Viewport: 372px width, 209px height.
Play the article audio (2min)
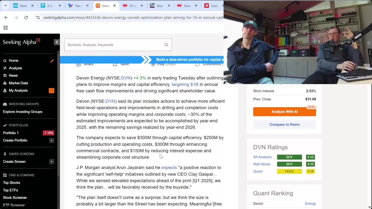pyautogui.click(x=163, y=64)
